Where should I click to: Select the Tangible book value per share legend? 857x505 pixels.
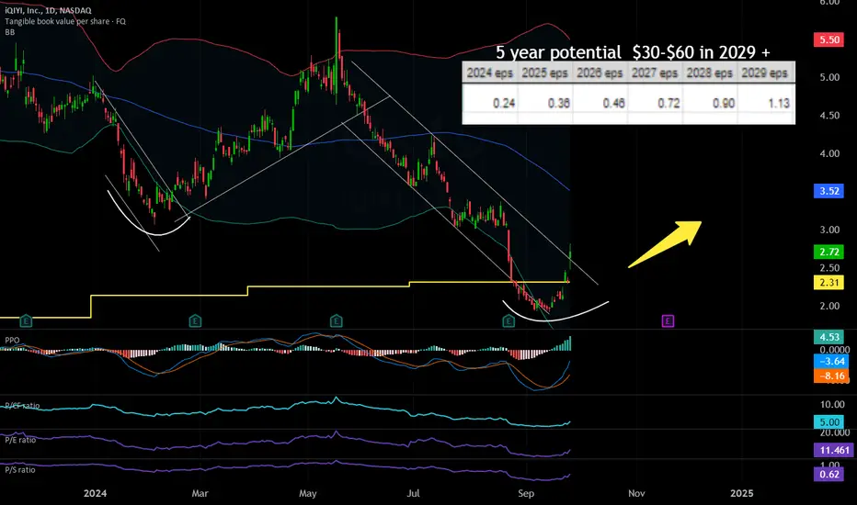click(x=65, y=21)
